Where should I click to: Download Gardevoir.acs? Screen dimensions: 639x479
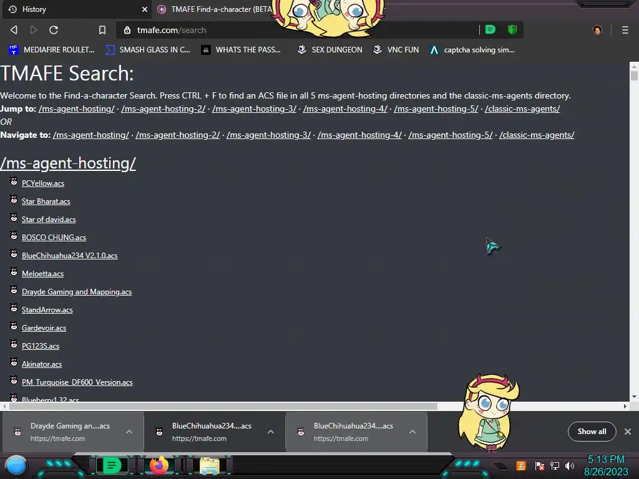point(44,328)
